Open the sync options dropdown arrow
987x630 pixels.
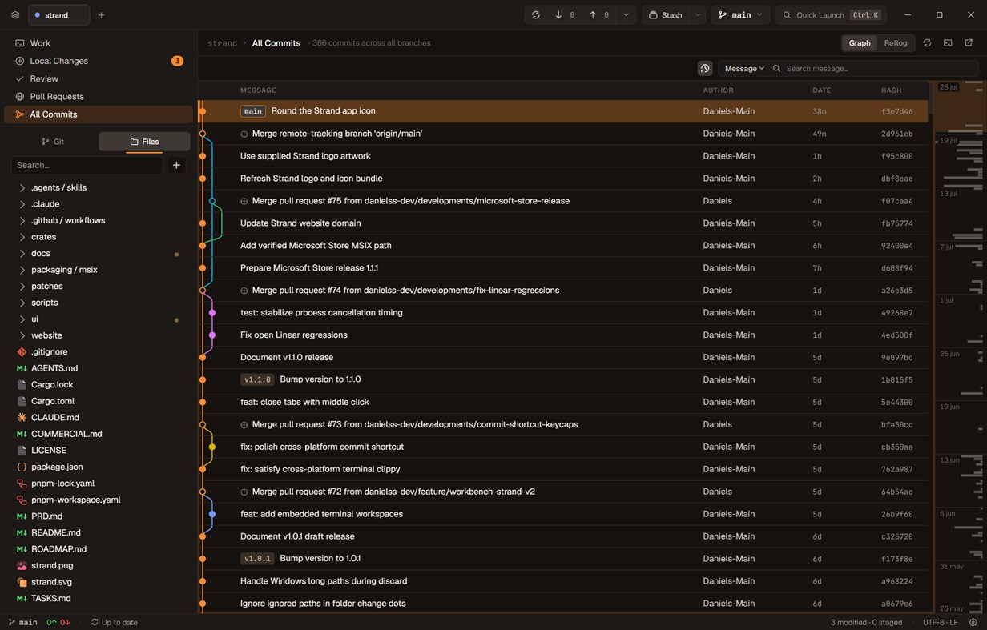click(x=626, y=15)
